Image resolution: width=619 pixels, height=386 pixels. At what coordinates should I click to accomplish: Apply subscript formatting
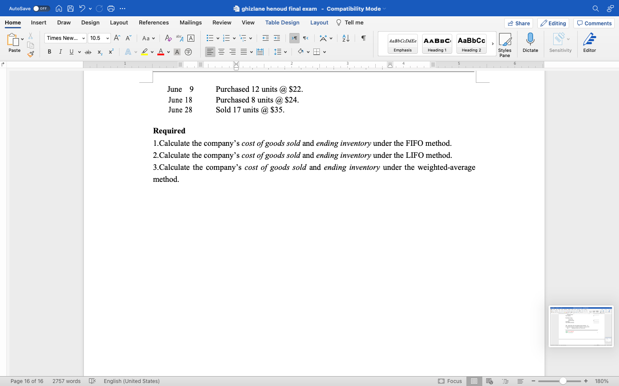(99, 52)
